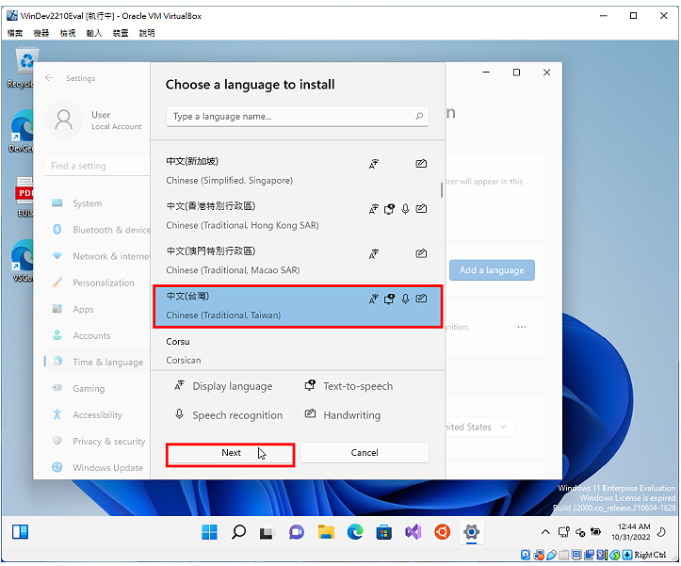Click display language icon on Singapore row
The height and width of the screenshot is (566, 681).
click(x=374, y=164)
